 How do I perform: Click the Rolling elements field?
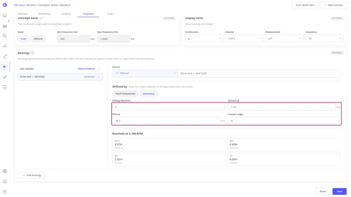(168, 107)
